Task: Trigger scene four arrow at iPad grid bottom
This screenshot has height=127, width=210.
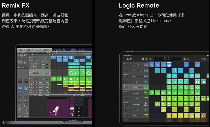Action: [x=169, y=119]
